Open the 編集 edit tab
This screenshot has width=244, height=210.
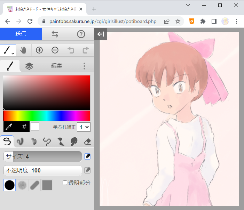57,66
